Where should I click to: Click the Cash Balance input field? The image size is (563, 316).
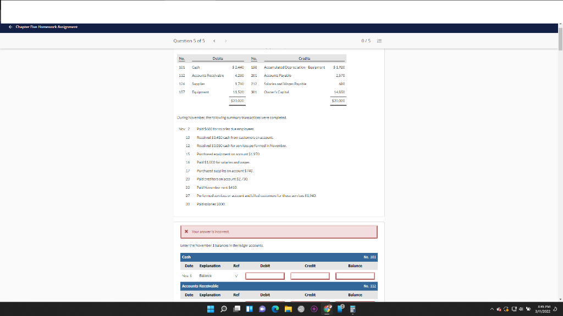355,276
